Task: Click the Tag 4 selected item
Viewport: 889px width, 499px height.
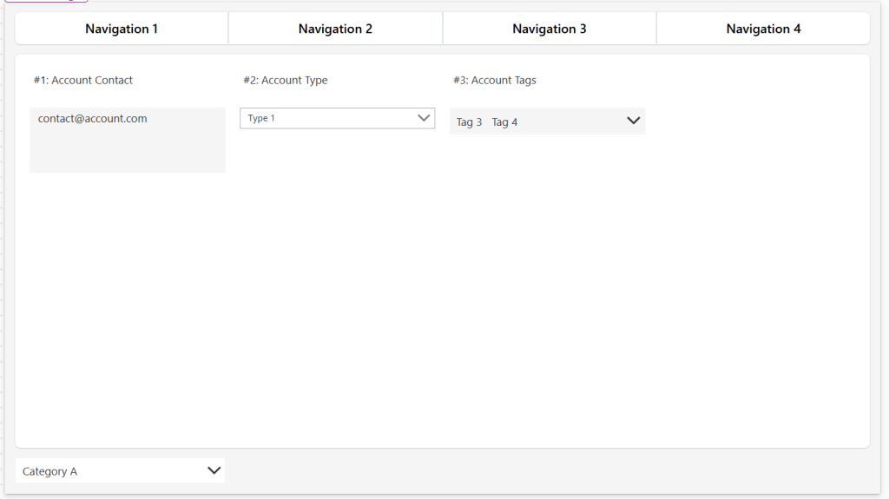Action: 504,122
